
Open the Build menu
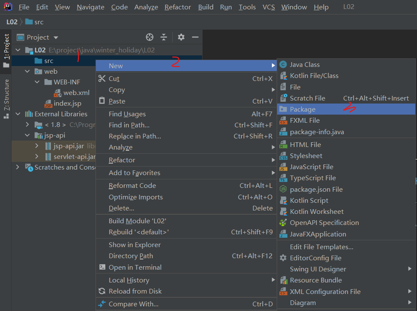point(206,7)
